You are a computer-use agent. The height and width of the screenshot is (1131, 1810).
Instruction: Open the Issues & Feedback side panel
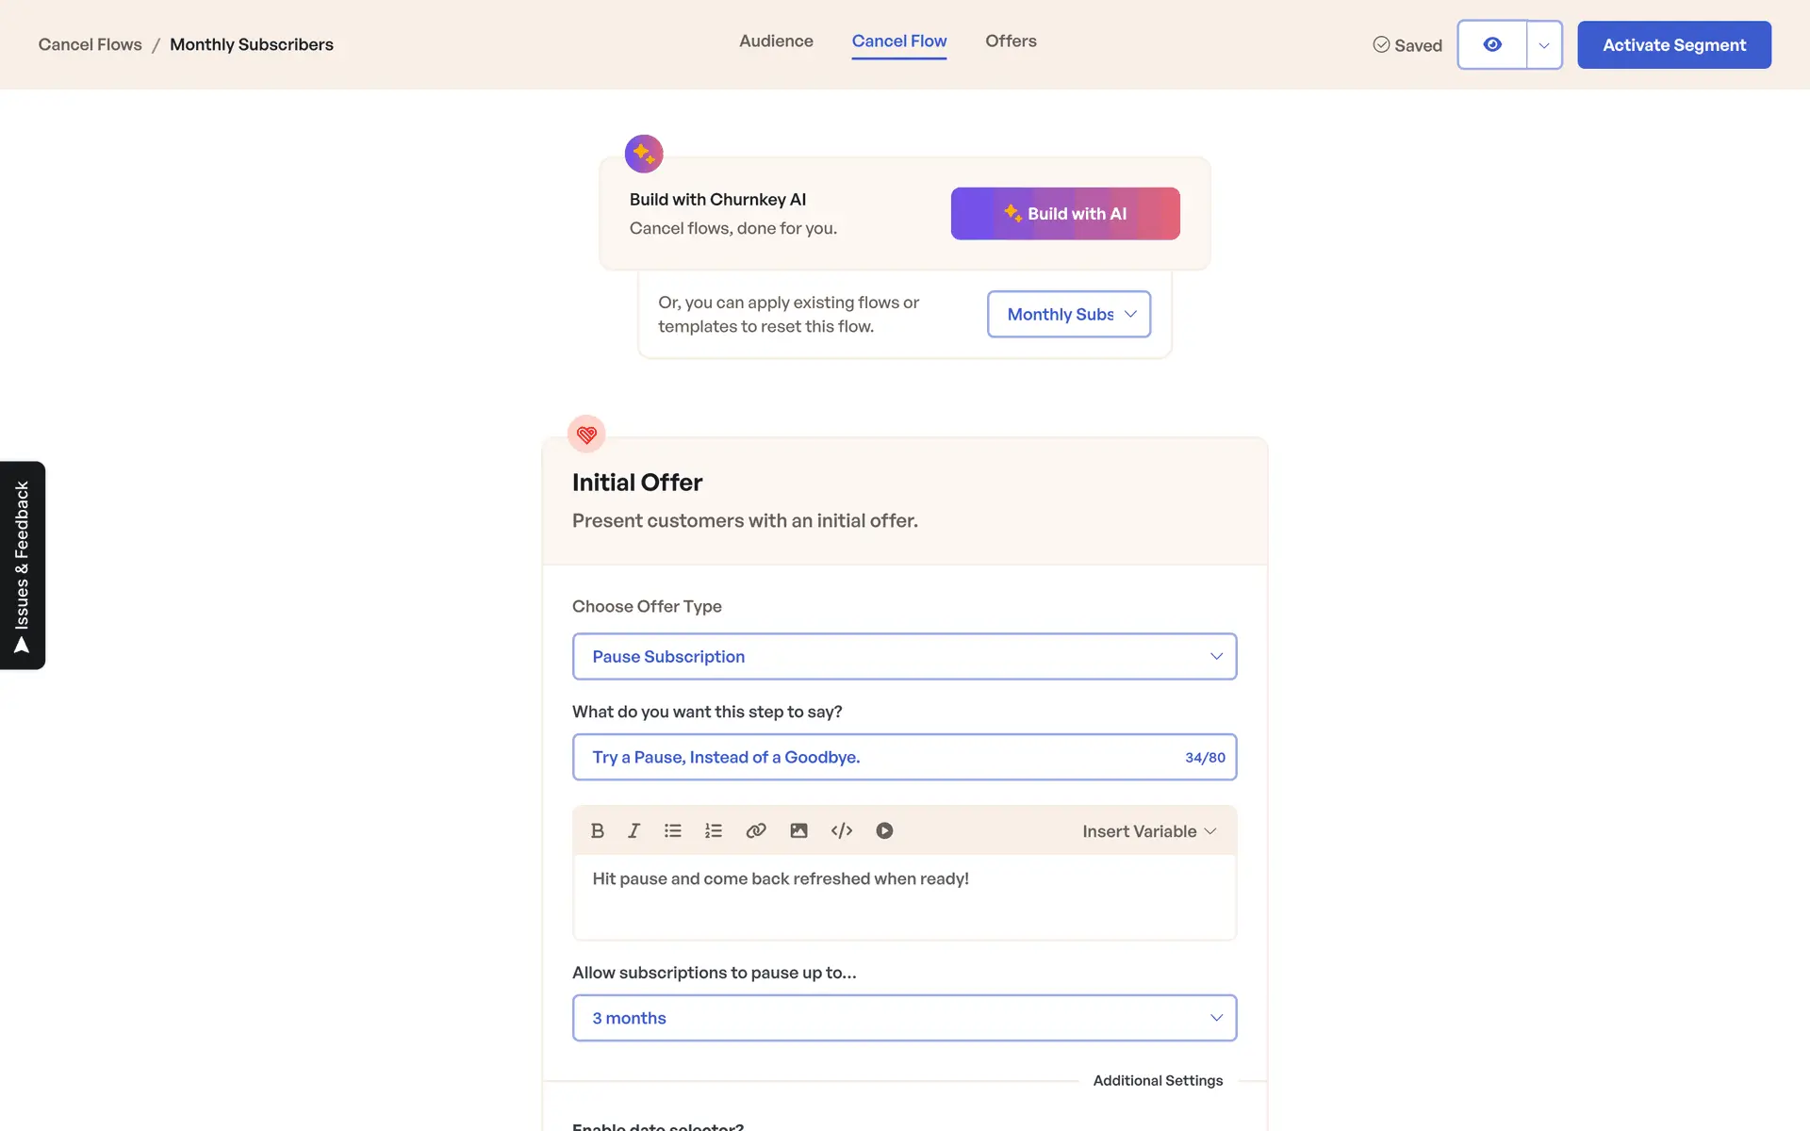[23, 565]
